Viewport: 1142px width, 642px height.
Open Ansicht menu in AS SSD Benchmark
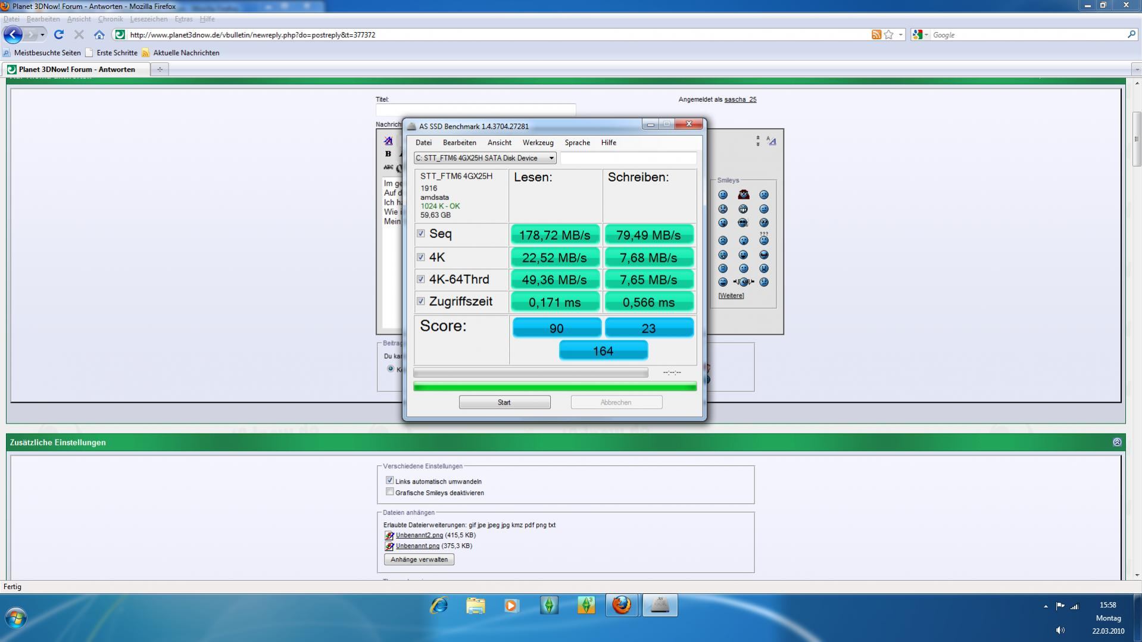[x=499, y=143]
